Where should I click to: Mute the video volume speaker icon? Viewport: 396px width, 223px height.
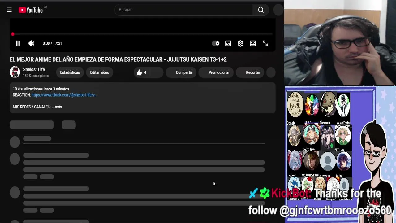click(x=31, y=43)
